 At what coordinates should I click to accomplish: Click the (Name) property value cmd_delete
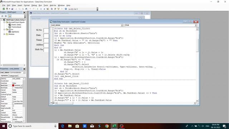pos(17,79)
